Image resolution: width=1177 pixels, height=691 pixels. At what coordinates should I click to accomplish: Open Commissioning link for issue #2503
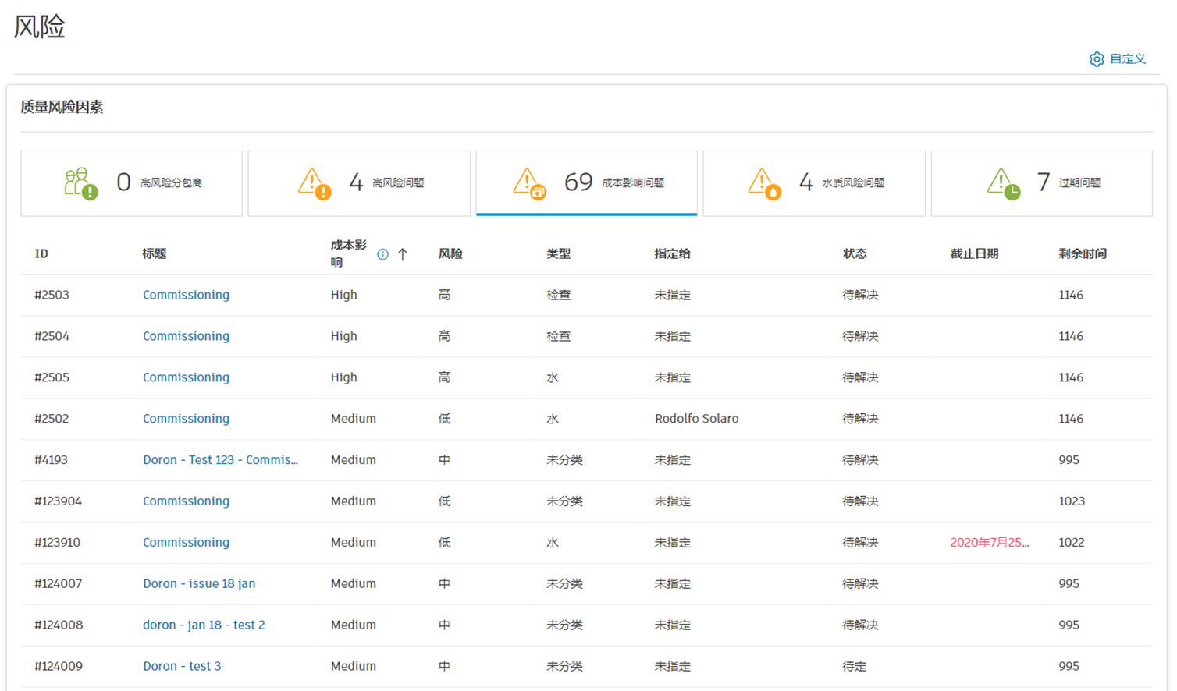(x=186, y=295)
